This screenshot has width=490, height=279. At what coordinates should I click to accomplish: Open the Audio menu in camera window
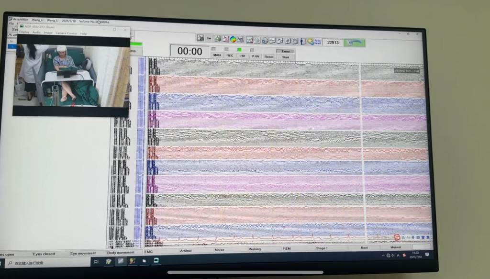(x=36, y=32)
